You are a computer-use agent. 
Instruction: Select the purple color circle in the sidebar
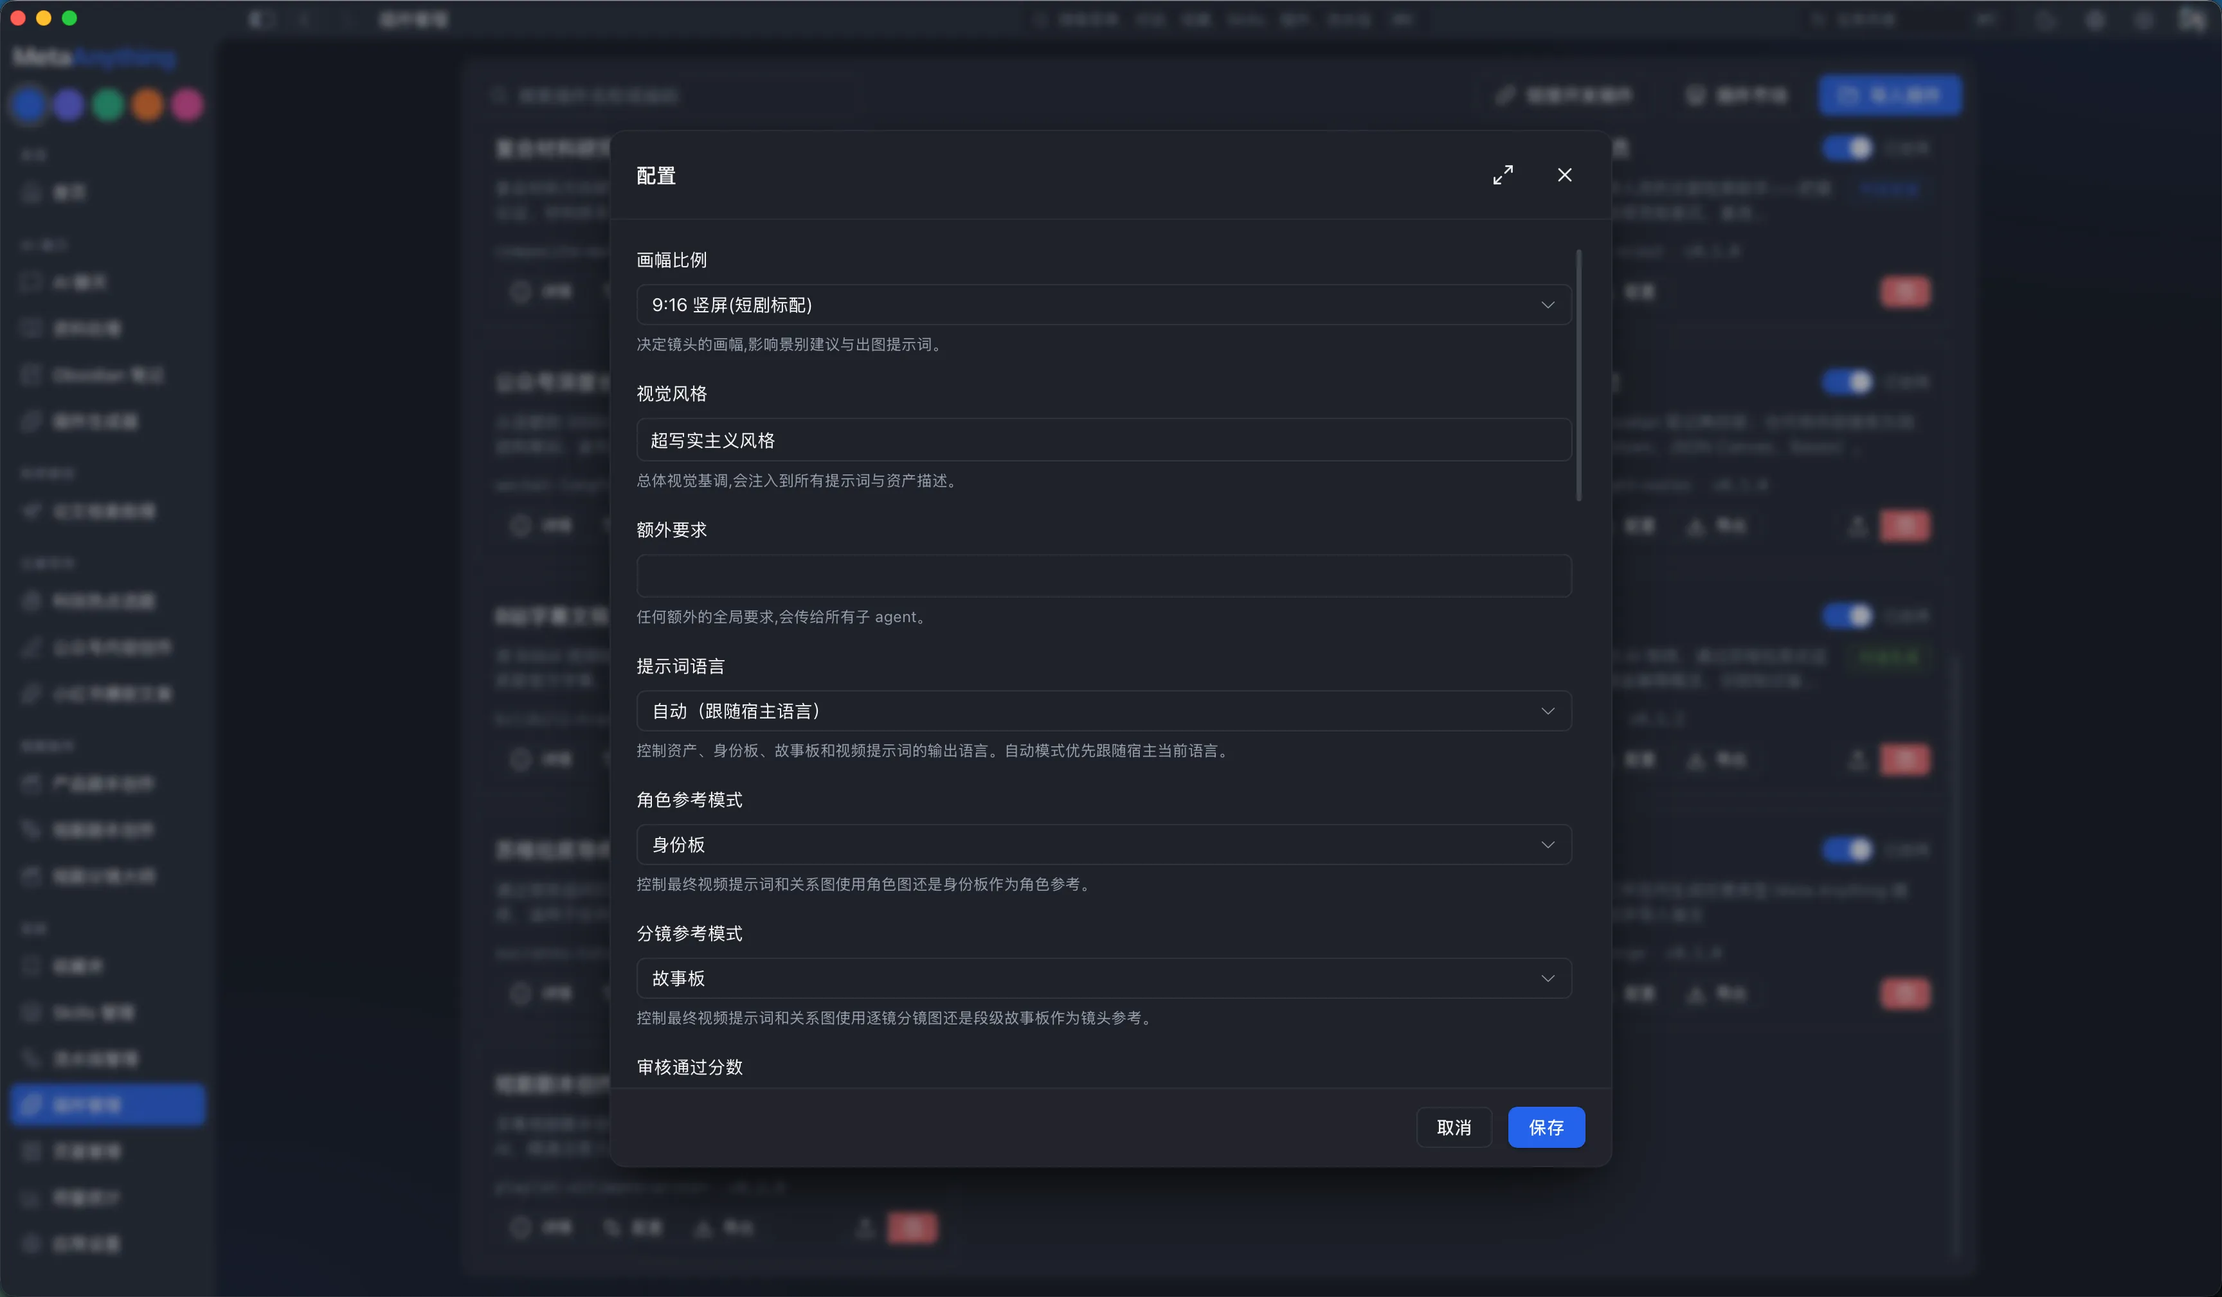[x=69, y=105]
